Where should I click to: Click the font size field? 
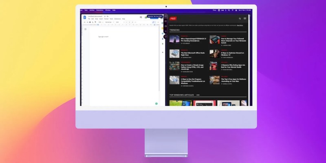[129, 22]
